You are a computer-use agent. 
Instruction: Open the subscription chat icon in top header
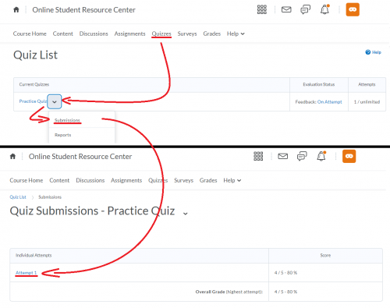point(305,9)
